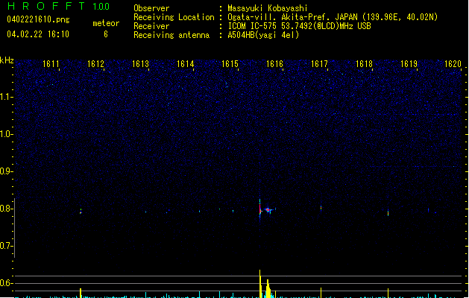
Task: Click the Receiving antenna field label
Action: (171, 35)
